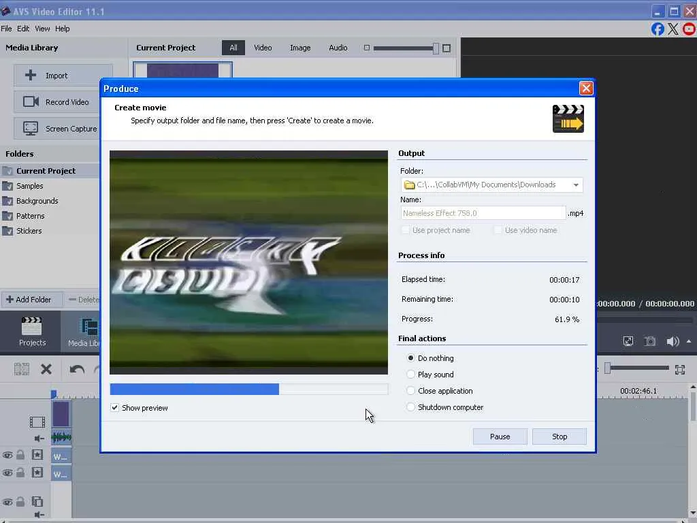This screenshot has width=697, height=523.
Task: Select the Shutdown computer radio option
Action: [410, 407]
